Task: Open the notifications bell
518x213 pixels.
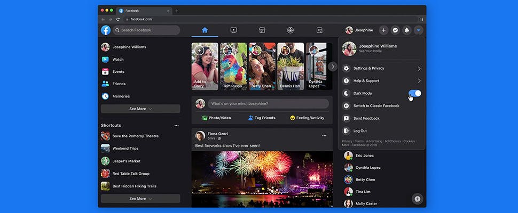Action: (407, 30)
